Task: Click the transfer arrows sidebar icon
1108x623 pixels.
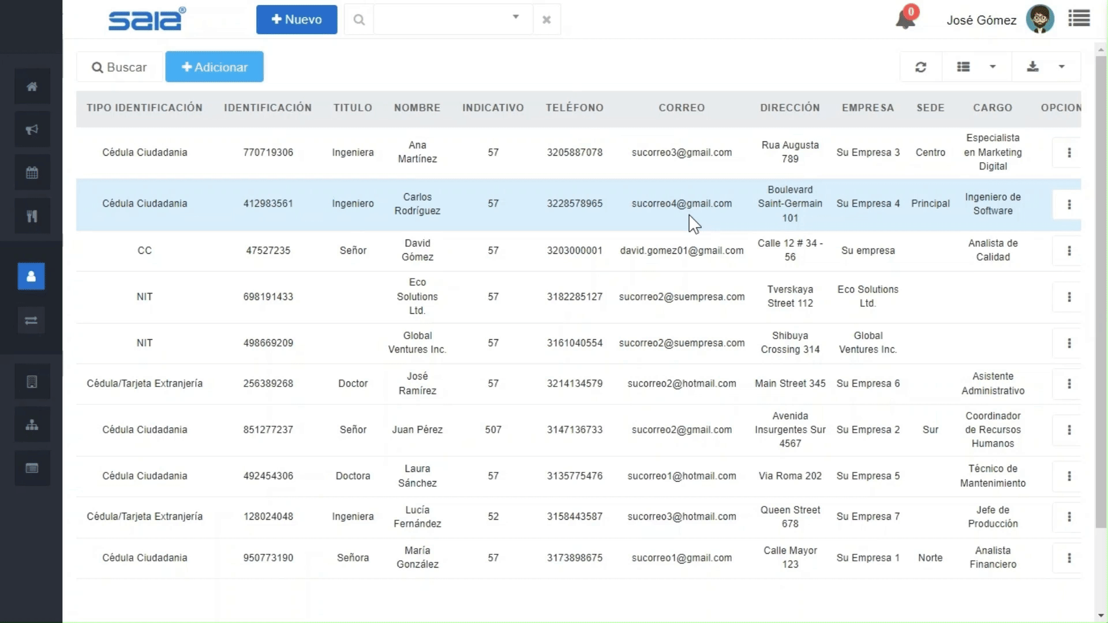Action: click(x=31, y=320)
